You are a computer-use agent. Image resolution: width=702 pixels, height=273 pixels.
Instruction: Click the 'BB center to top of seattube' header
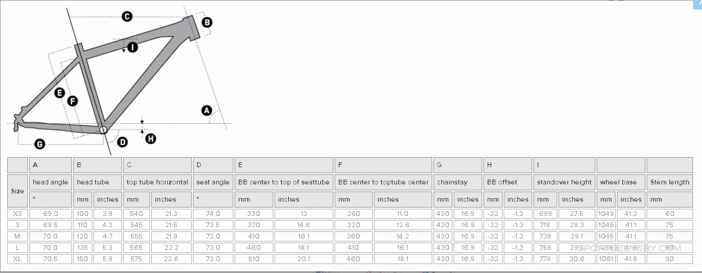(x=283, y=182)
